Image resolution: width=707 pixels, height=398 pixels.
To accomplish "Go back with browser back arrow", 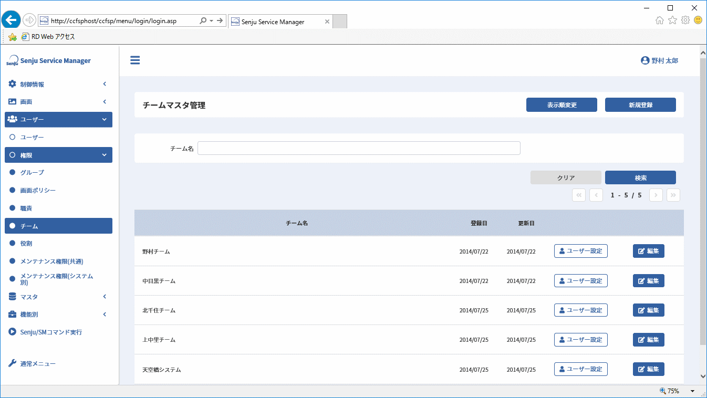I will click(11, 20).
